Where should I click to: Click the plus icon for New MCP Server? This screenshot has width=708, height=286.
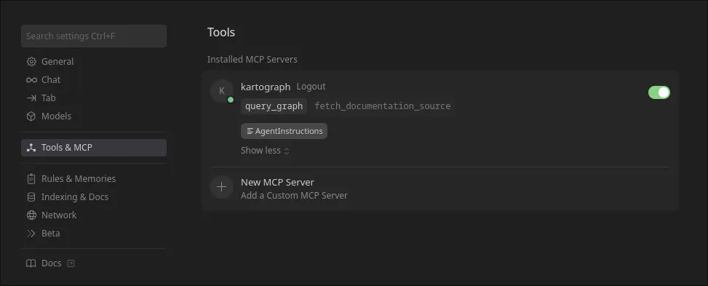click(x=222, y=187)
